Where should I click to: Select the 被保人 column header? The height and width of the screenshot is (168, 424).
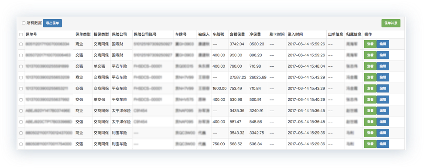(x=204, y=34)
